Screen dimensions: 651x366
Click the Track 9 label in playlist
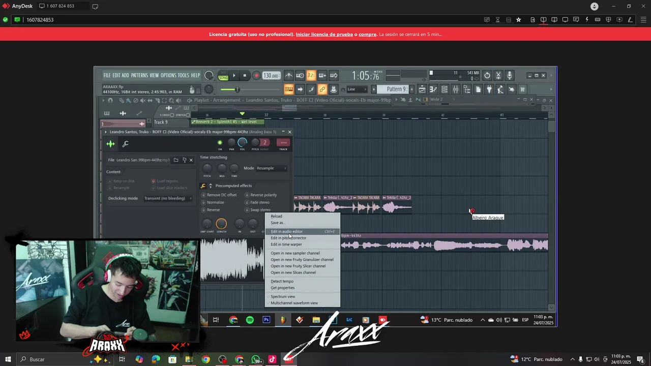pyautogui.click(x=161, y=123)
